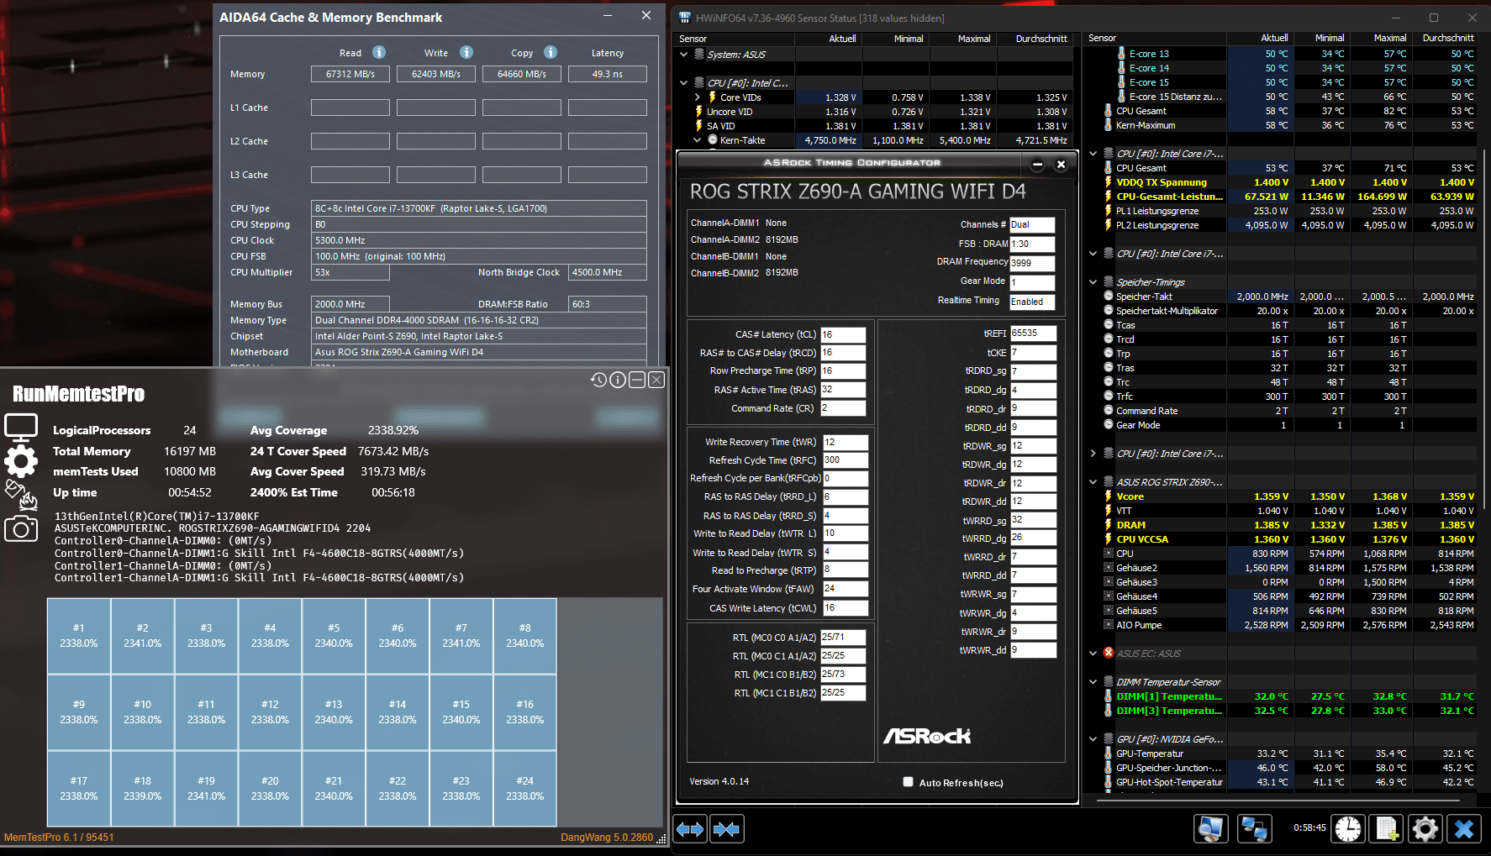Open HWiNFO network remote monitors icon
The width and height of the screenshot is (1491, 856).
1255,829
